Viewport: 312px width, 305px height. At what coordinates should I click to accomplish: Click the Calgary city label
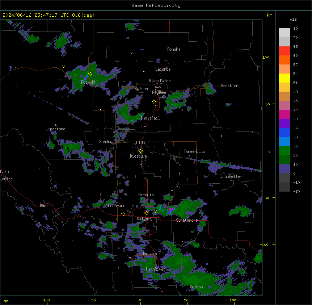145,218
